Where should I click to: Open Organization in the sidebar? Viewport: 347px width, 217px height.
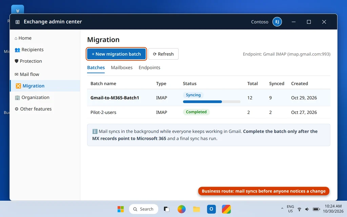pos(45,97)
